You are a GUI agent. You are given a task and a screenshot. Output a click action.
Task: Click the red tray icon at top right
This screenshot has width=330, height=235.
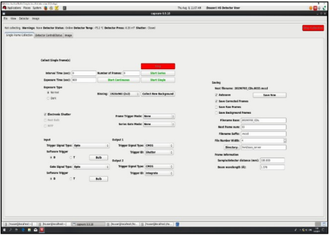pyautogui.click(x=315, y=8)
